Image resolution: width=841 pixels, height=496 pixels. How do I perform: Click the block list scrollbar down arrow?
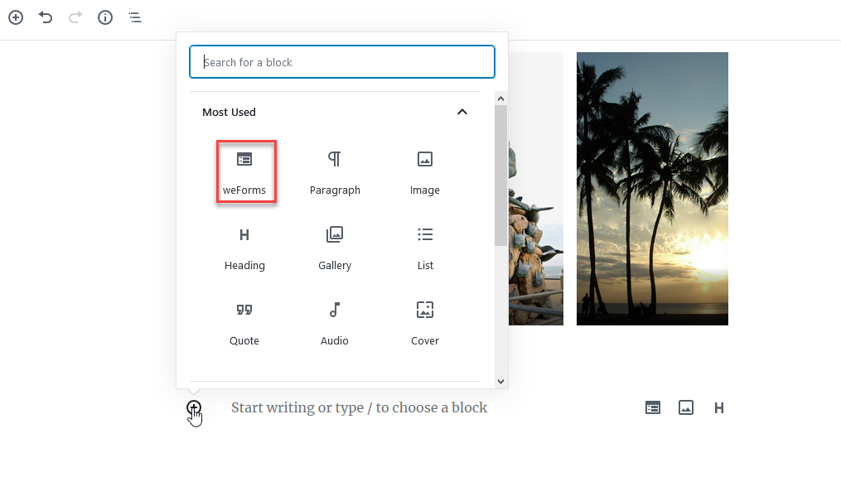[x=501, y=381]
